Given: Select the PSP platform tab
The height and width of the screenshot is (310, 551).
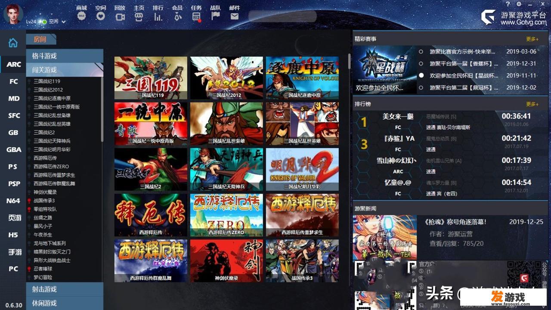Looking at the screenshot, I should 14,183.
